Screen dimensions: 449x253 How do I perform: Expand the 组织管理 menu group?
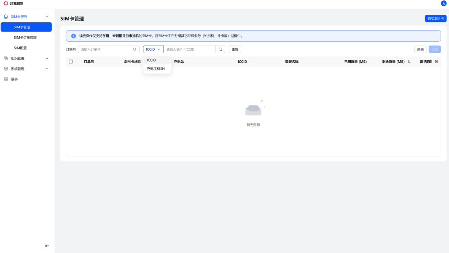point(47,59)
